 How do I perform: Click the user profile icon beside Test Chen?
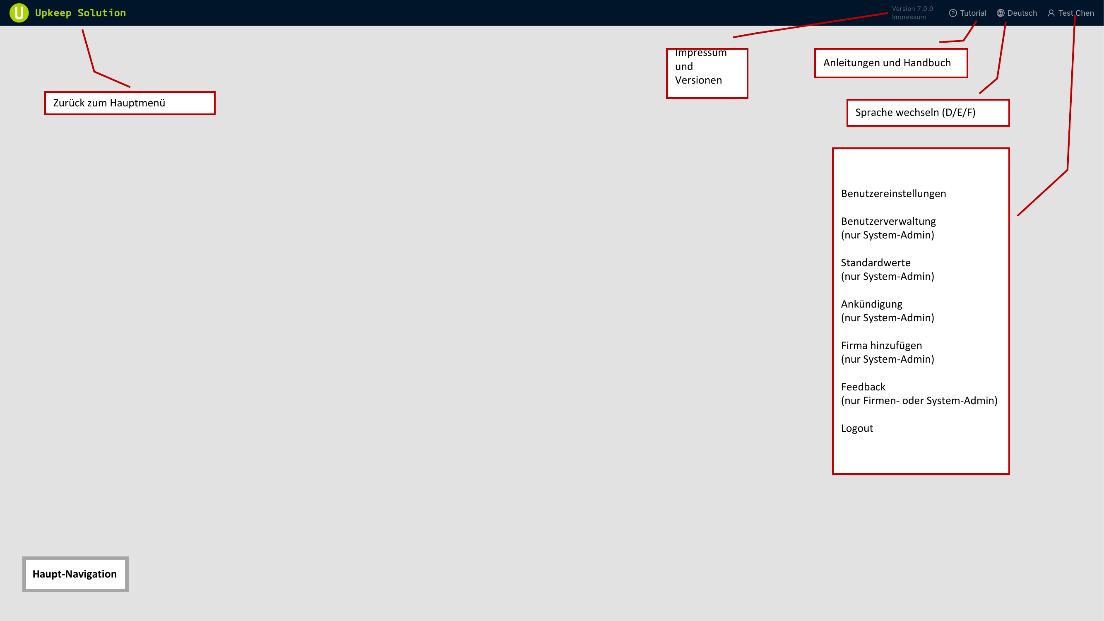(1051, 13)
